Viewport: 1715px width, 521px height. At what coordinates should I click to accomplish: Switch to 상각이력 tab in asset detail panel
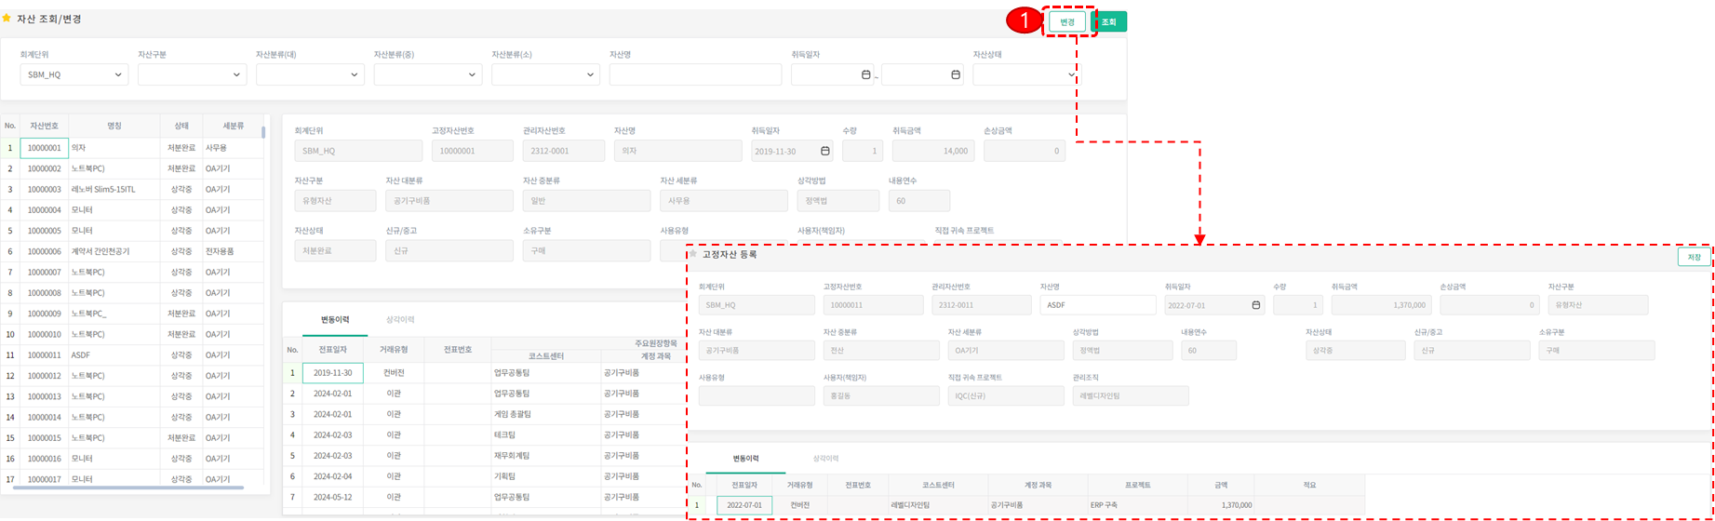(399, 320)
